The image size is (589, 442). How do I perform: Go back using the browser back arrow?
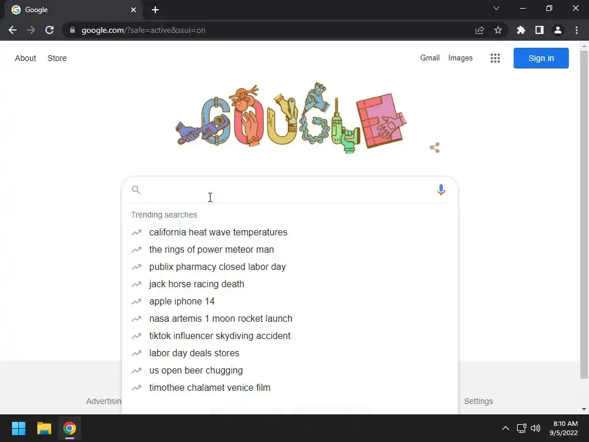(x=13, y=30)
